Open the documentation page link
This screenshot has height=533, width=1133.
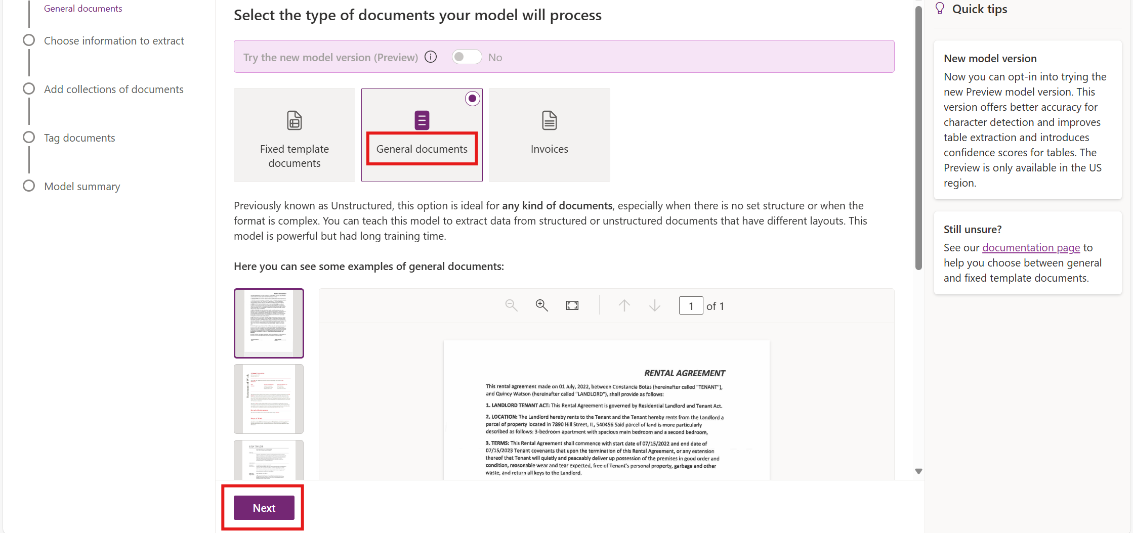[x=1031, y=248]
